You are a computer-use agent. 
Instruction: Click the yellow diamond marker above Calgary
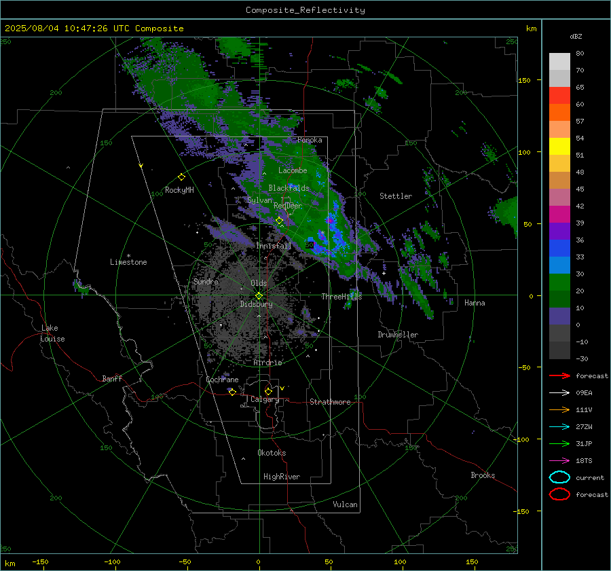point(268,391)
